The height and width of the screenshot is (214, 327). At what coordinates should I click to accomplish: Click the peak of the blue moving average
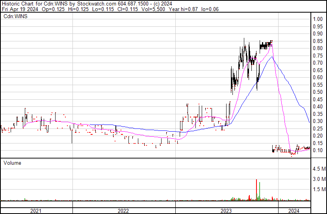point(271,57)
